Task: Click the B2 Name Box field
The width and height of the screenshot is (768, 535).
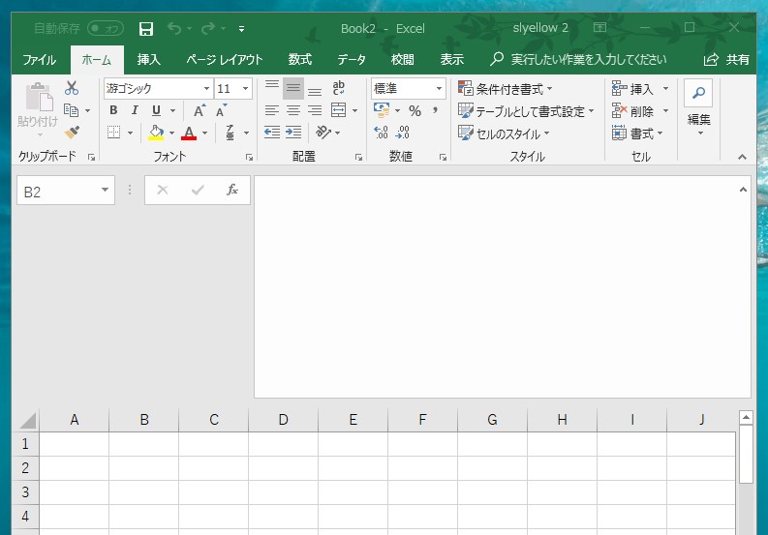Action: pyautogui.click(x=58, y=192)
